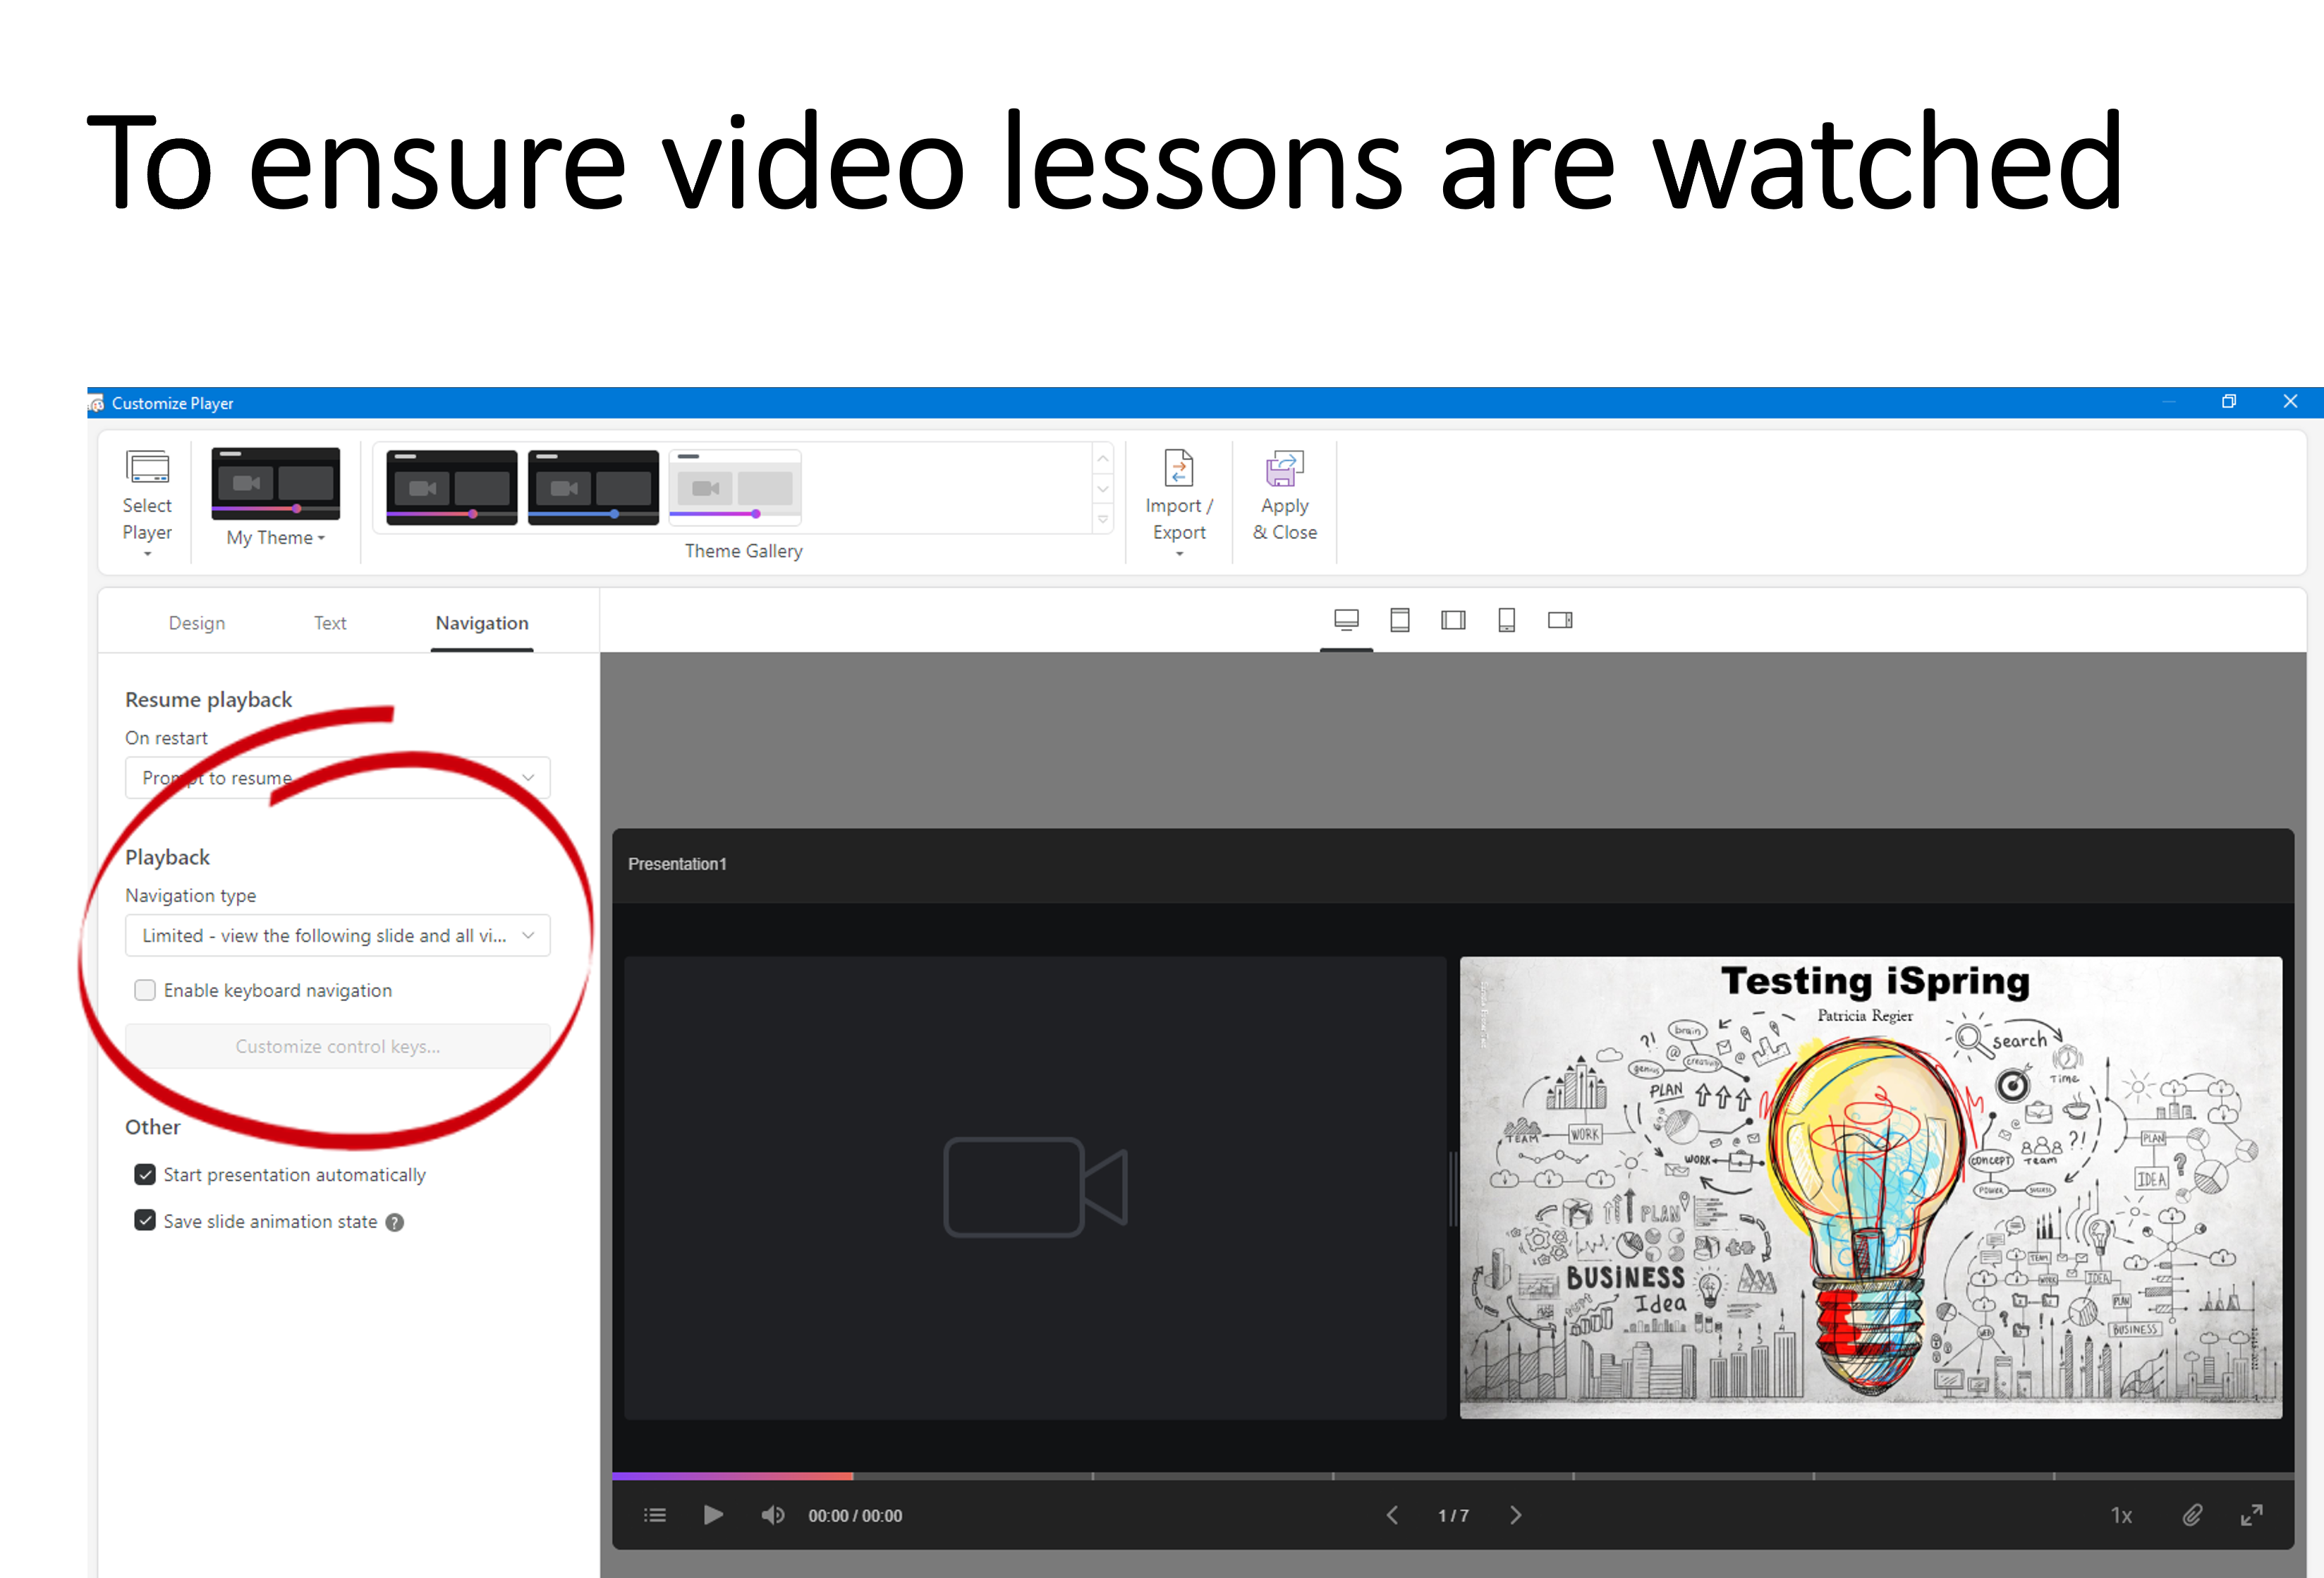Play the presentation preview
This screenshot has height=1578, width=2324.
click(x=713, y=1515)
